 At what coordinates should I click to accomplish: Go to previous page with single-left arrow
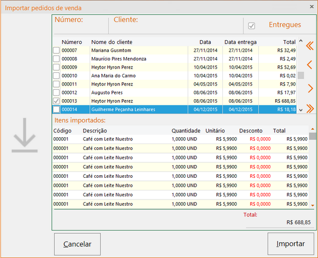(310, 65)
